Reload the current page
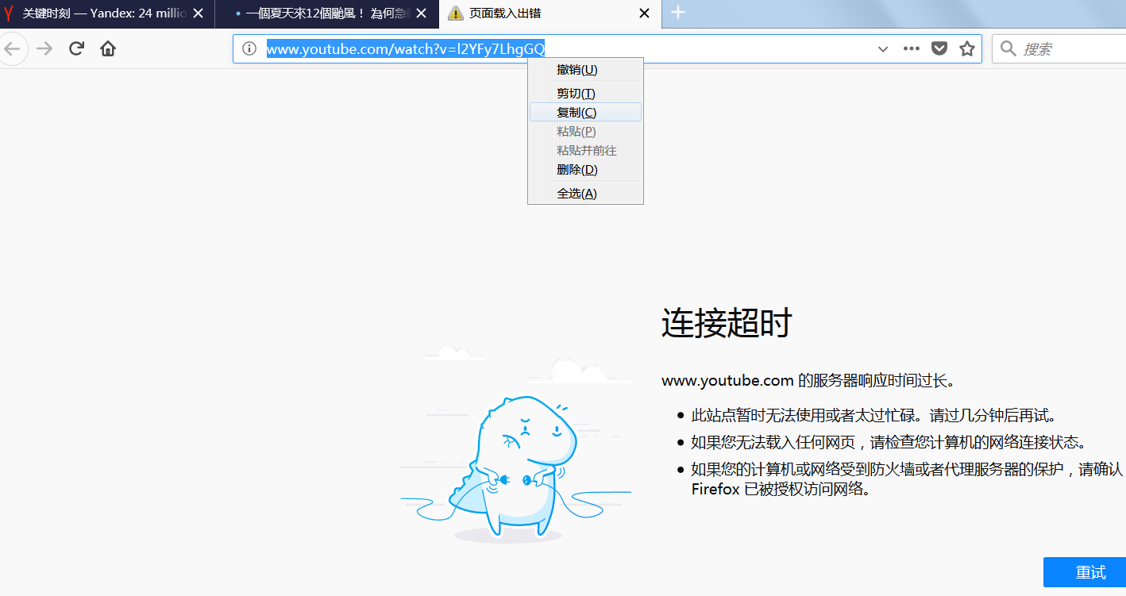 (x=76, y=48)
